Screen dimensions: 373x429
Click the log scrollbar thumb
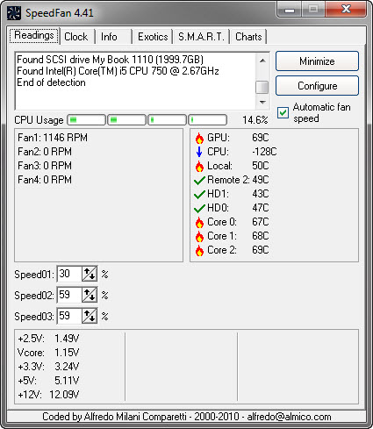coord(262,87)
